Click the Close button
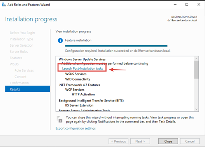Screen dimensions: 205x147 pos(168,141)
